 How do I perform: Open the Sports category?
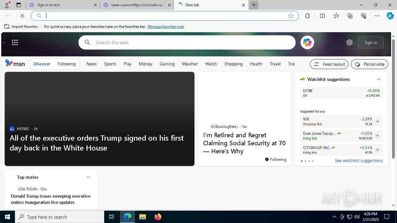coord(110,64)
